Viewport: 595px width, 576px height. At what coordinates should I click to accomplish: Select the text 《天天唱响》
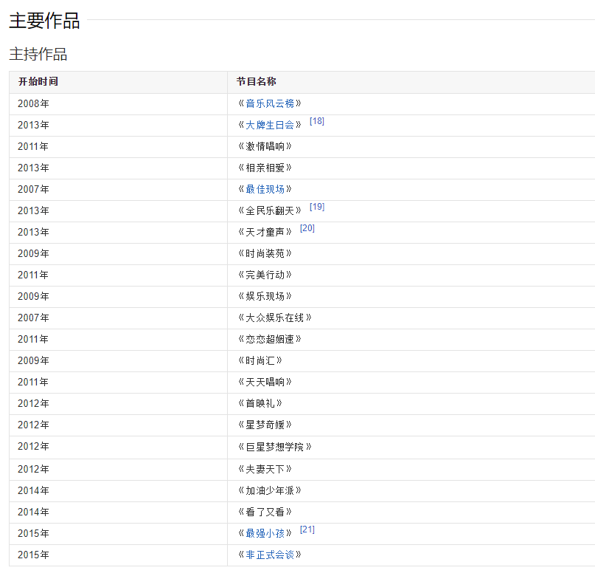[x=265, y=382]
